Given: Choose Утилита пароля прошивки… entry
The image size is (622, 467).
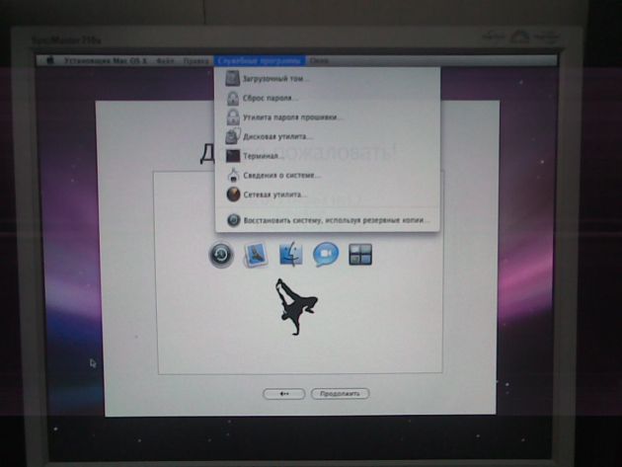Looking at the screenshot, I should (x=327, y=117).
